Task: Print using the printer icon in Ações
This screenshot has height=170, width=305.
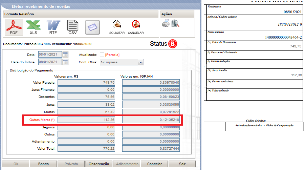Action: pos(166,23)
